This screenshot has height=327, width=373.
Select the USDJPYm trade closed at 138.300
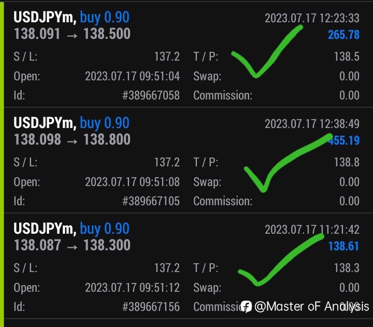(187, 266)
